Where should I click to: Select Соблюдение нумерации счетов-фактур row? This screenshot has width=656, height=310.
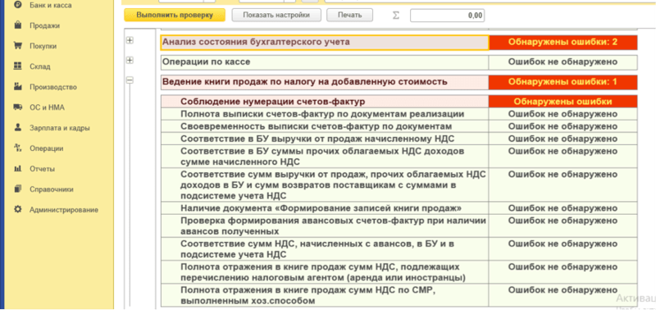click(325, 102)
